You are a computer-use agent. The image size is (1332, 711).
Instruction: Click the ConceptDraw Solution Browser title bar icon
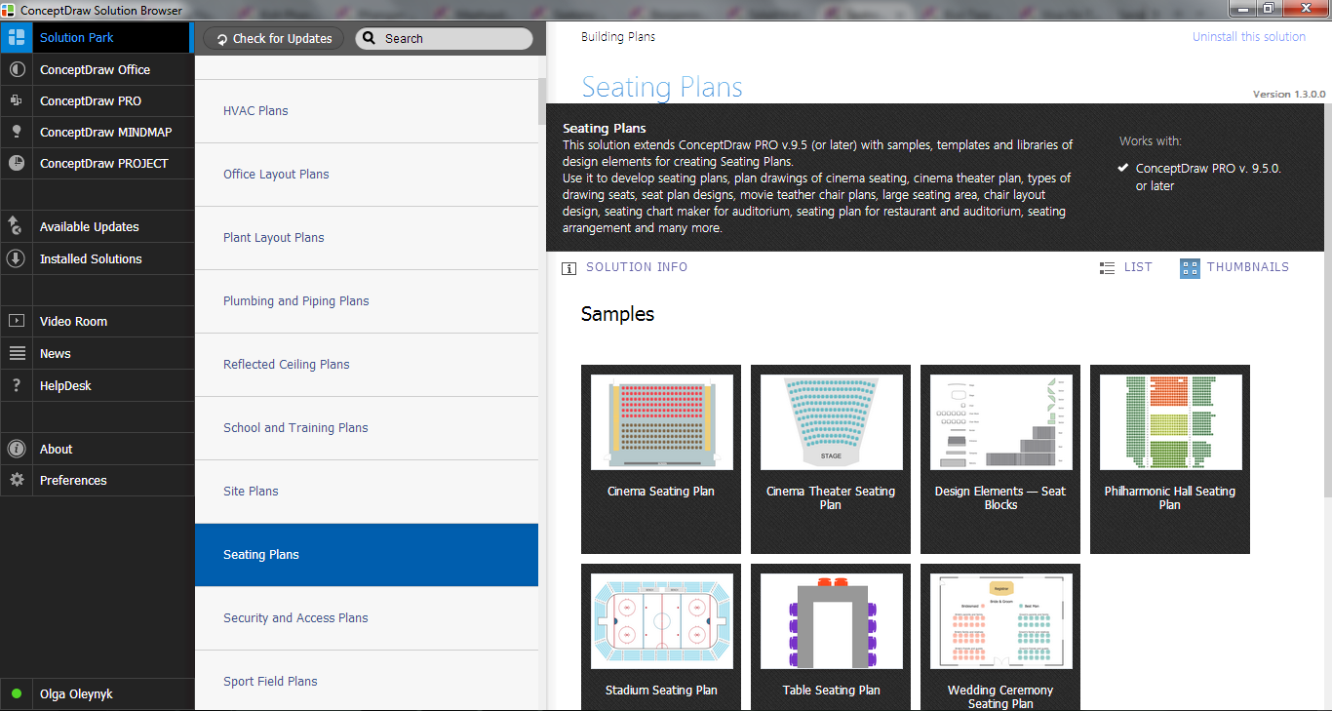[9, 10]
